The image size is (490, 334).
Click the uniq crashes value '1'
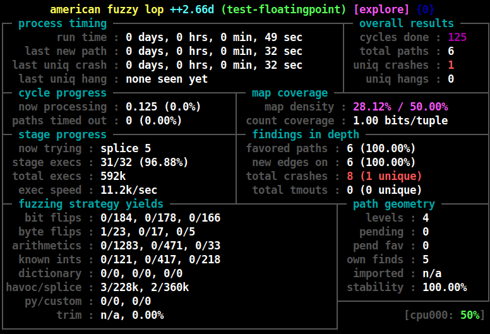[x=451, y=65]
